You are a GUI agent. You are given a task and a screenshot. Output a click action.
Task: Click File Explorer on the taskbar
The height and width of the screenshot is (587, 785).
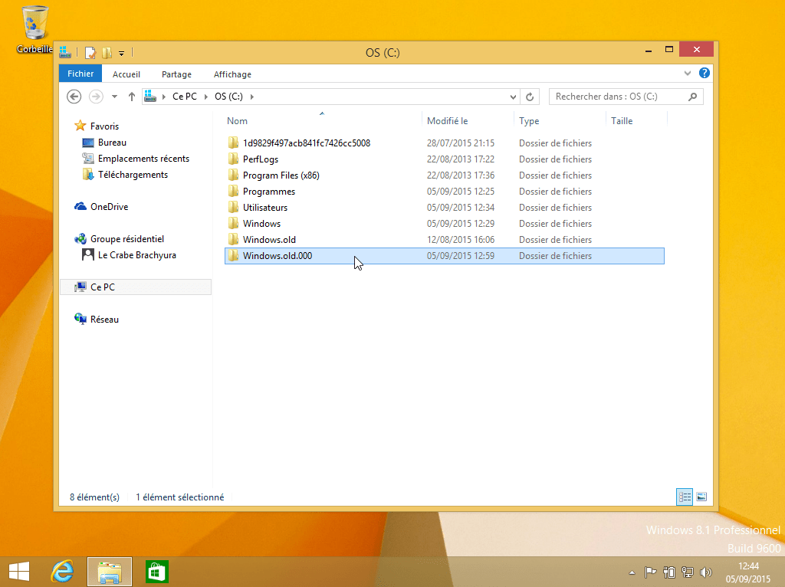click(110, 572)
